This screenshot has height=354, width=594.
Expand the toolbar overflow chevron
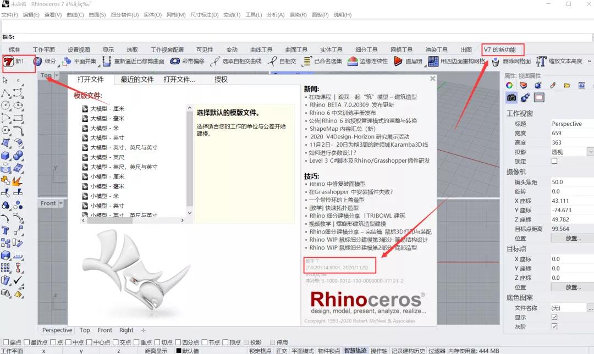590,61
